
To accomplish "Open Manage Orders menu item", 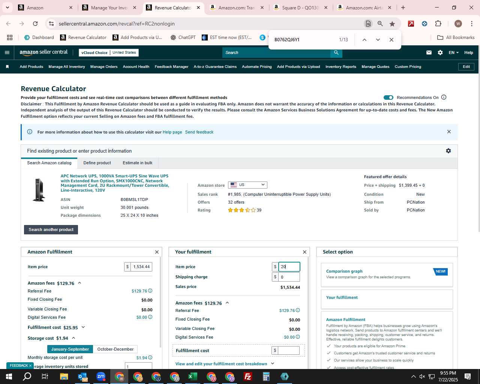I will point(104,67).
